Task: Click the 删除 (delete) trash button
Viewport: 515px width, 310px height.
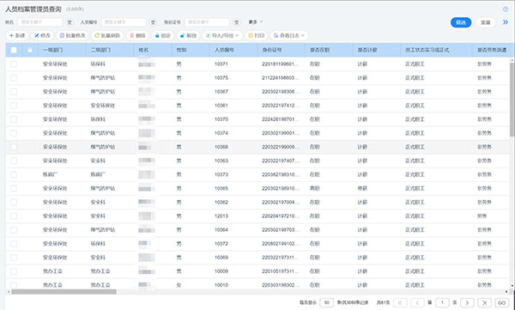Action: click(x=137, y=35)
